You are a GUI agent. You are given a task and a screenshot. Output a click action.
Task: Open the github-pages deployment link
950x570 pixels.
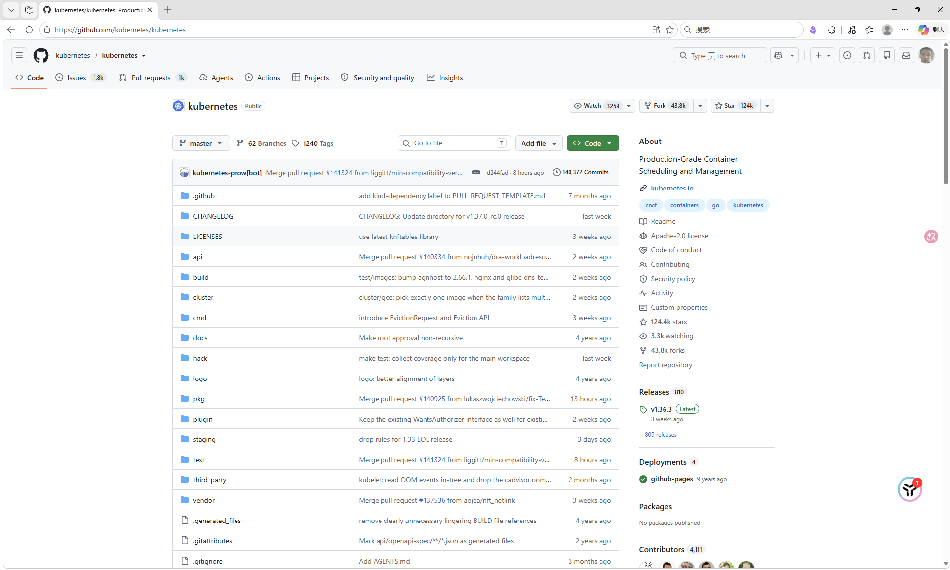[671, 479]
